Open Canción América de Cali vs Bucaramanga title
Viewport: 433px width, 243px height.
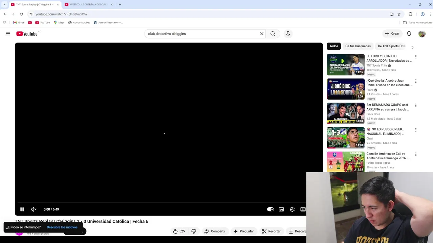pos(388,156)
